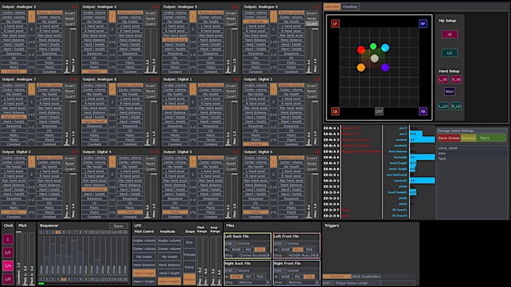Toggle Quant in Output Analogue 6 panel
The height and width of the screenshot is (287, 511).
(x=312, y=24)
